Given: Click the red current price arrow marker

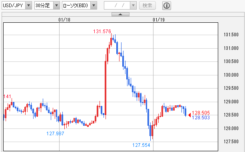Looking at the screenshot, I should [190, 115].
